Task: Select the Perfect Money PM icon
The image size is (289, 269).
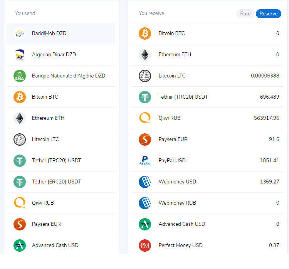Action: click(145, 245)
